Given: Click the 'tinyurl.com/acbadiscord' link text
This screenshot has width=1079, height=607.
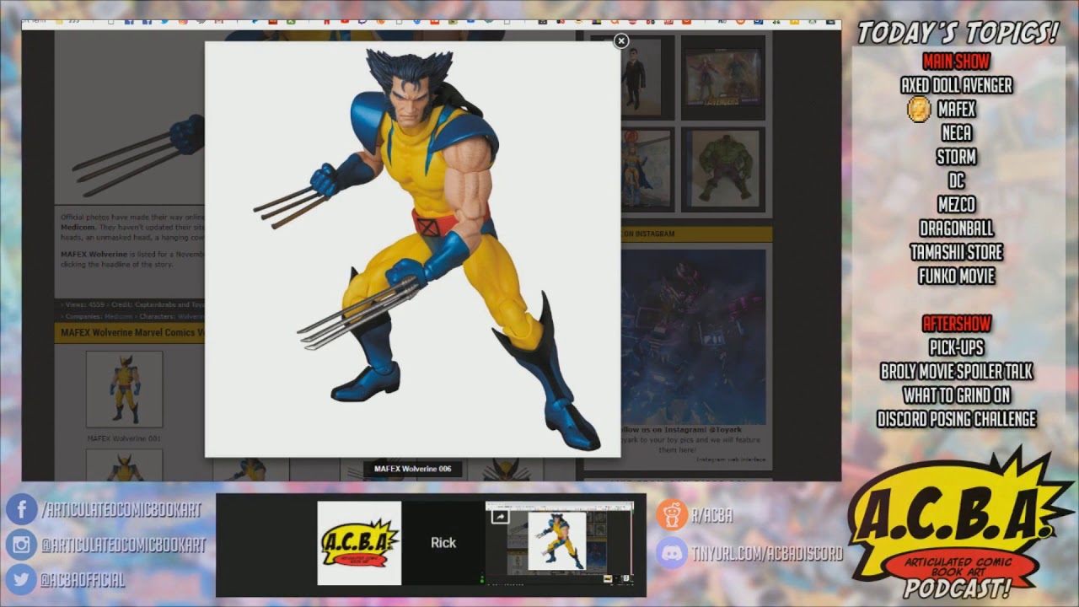Looking at the screenshot, I should [767, 554].
